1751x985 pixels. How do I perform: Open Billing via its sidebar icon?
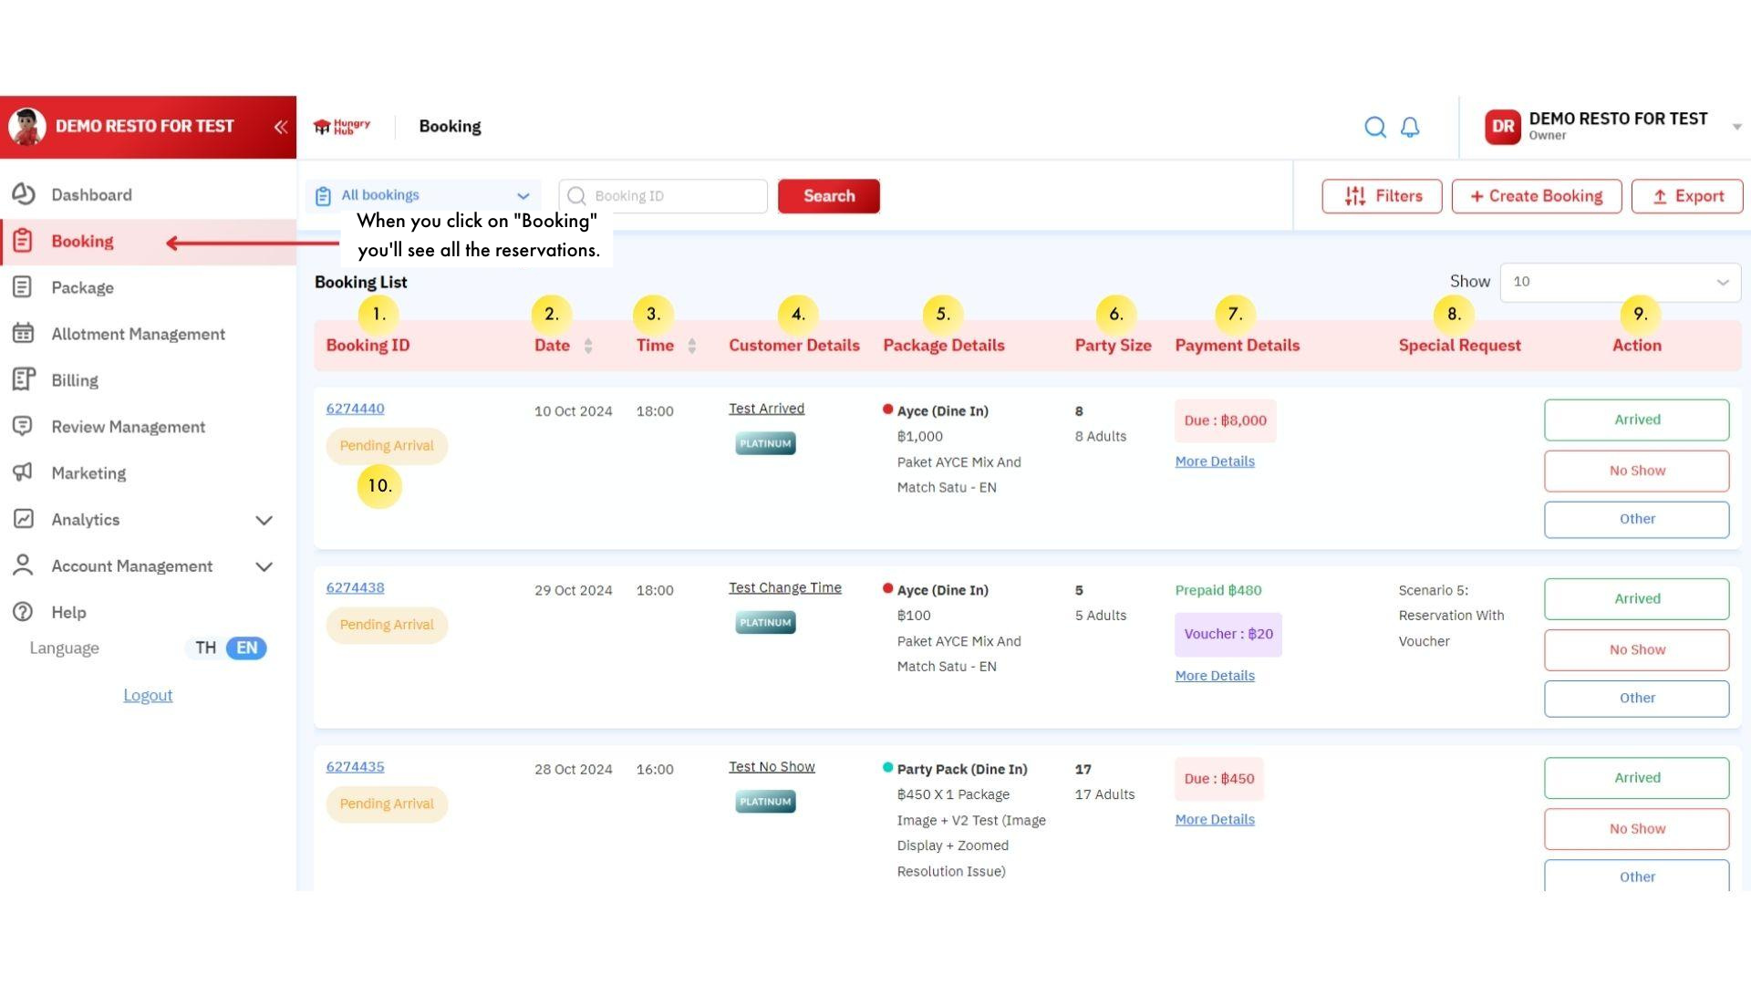[x=24, y=380]
